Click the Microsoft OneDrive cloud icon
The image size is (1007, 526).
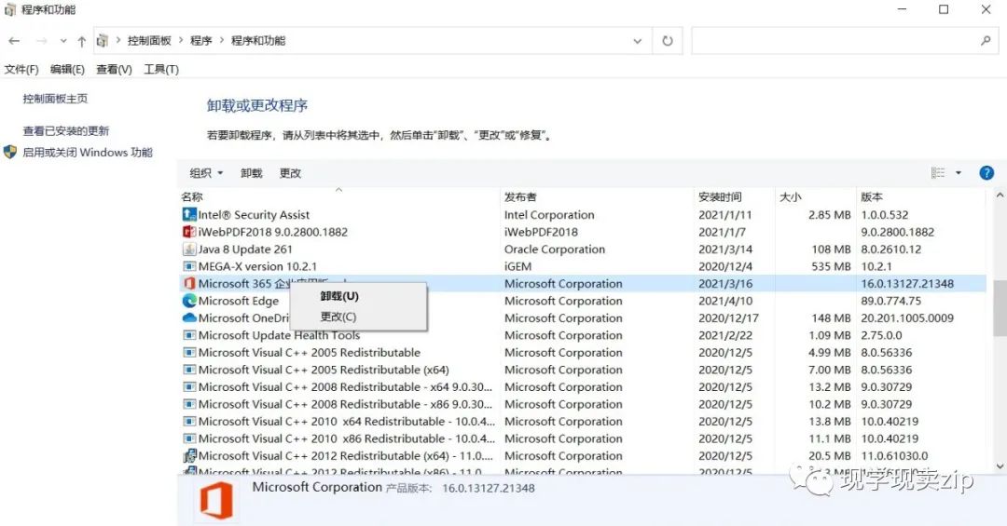point(189,317)
